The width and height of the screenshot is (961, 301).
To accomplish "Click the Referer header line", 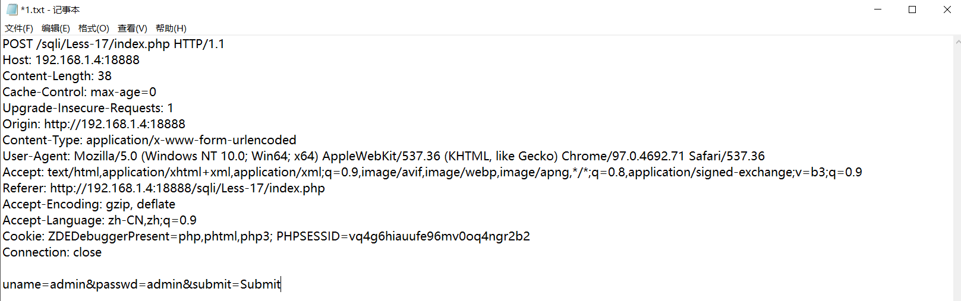I will point(164,189).
